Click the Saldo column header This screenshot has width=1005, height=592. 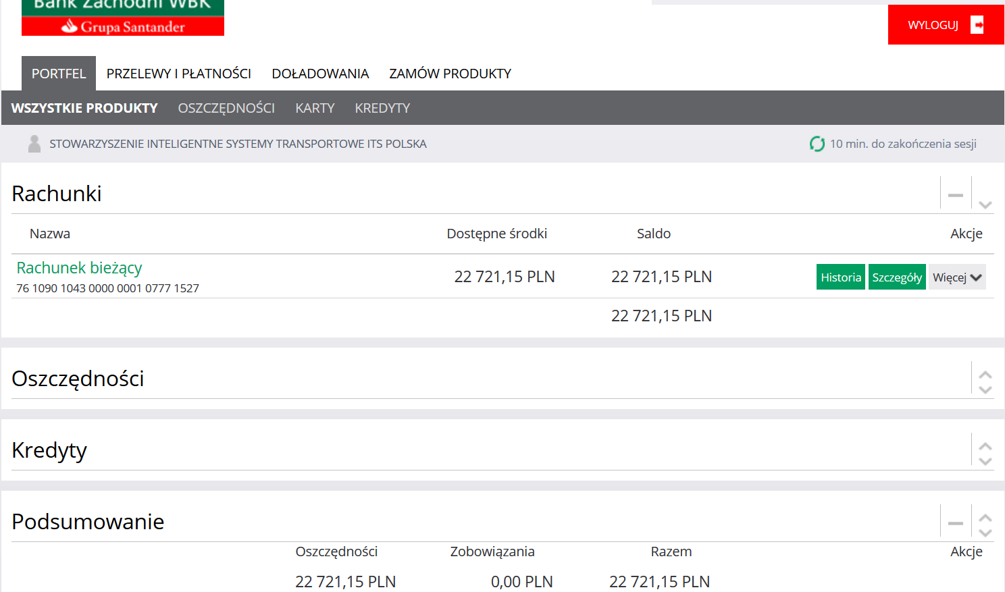click(654, 234)
